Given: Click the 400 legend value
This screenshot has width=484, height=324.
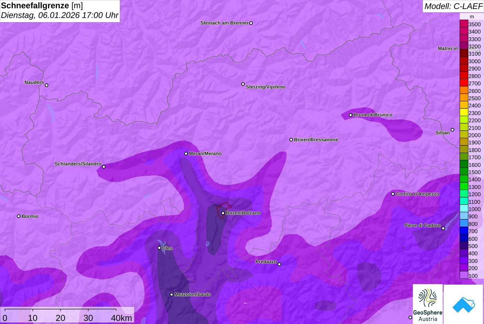Looking at the screenshot, I should [473, 254].
